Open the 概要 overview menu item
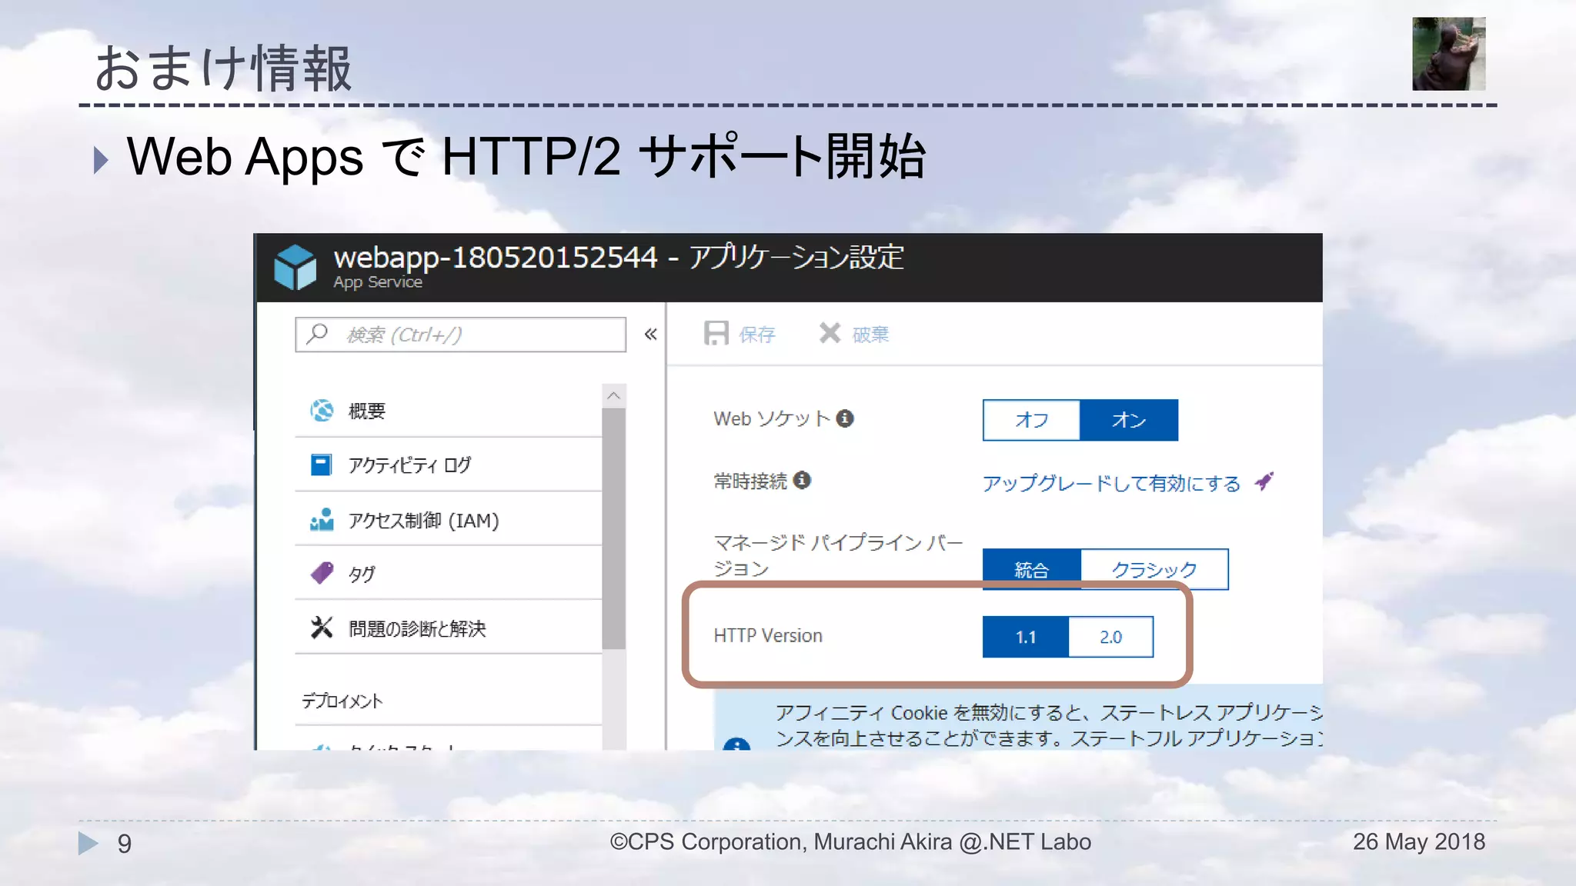1576x886 pixels. click(x=448, y=411)
